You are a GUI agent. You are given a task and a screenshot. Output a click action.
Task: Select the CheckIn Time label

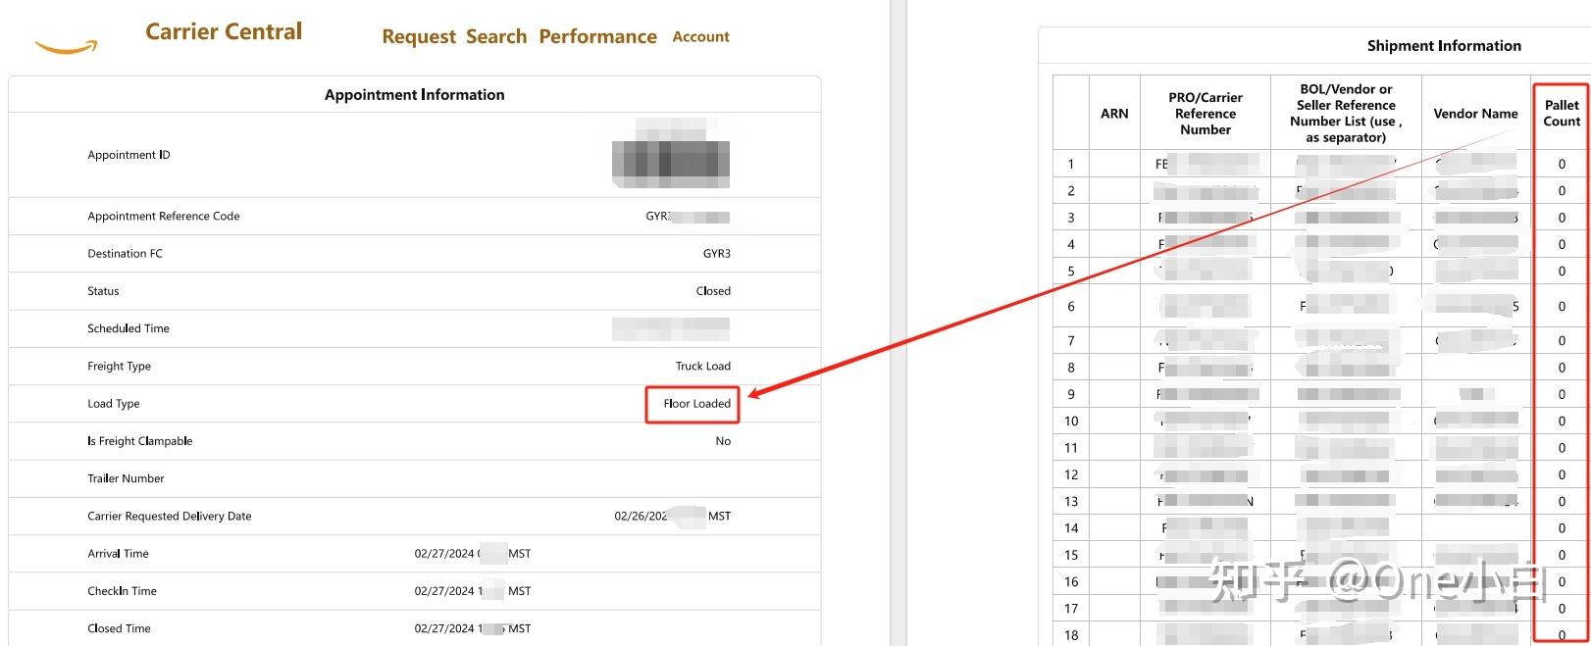[122, 591]
